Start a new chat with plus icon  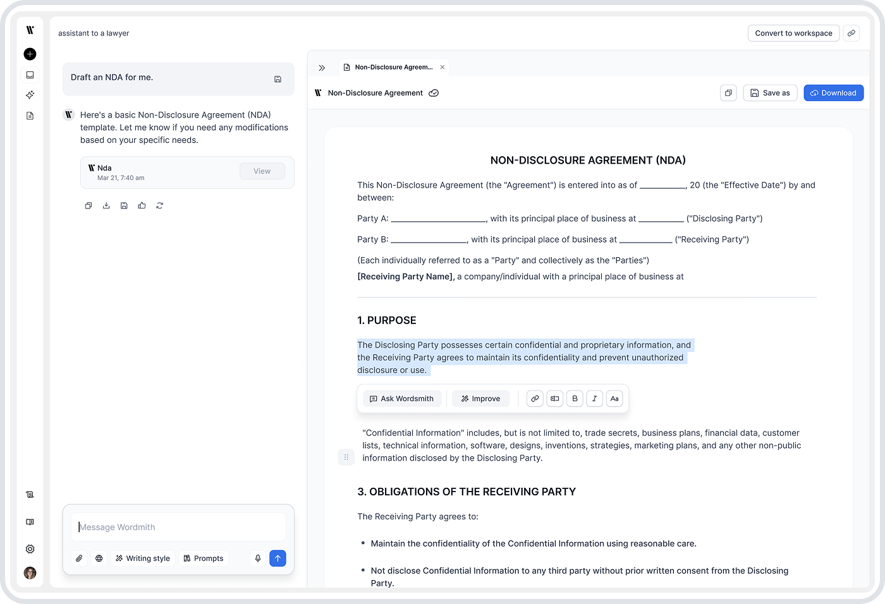click(x=30, y=54)
